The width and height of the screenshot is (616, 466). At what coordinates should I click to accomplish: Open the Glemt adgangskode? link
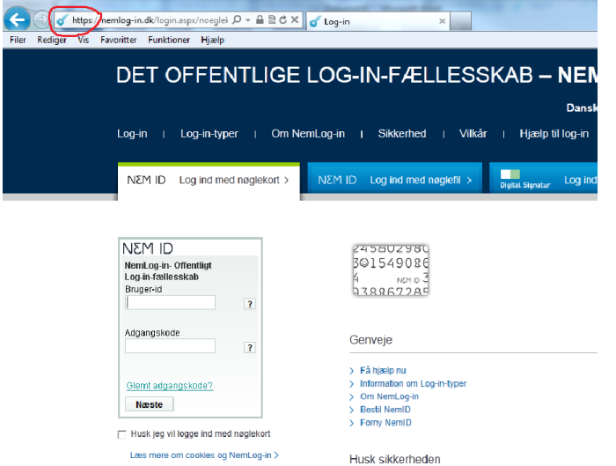(170, 386)
